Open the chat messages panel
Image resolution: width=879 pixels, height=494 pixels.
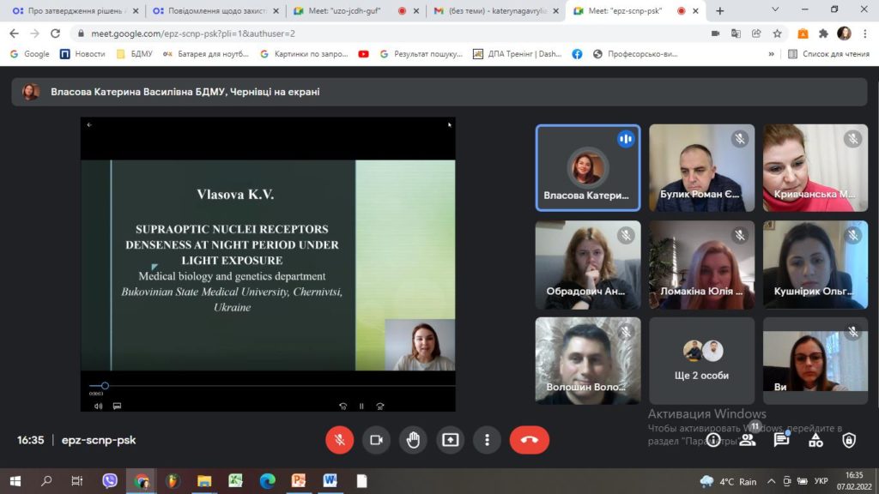781,440
